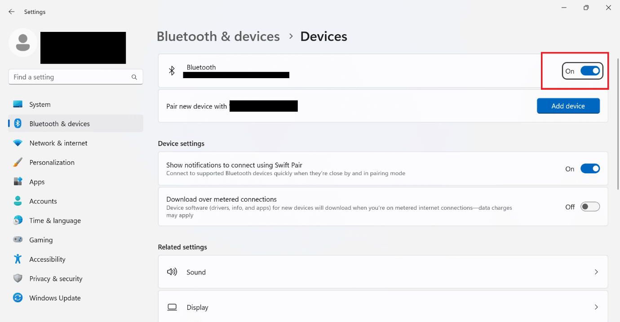The width and height of the screenshot is (620, 322).
Task: Click the Accessibility person icon
Action: [17, 259]
